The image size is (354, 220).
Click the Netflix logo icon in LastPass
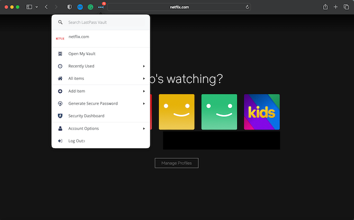click(x=60, y=38)
